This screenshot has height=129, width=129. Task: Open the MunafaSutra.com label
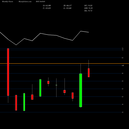coord(25,2)
